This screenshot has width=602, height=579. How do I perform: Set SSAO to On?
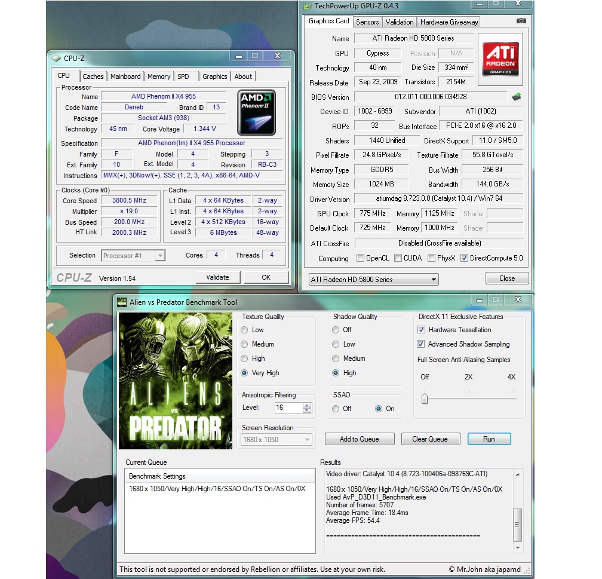click(x=379, y=409)
